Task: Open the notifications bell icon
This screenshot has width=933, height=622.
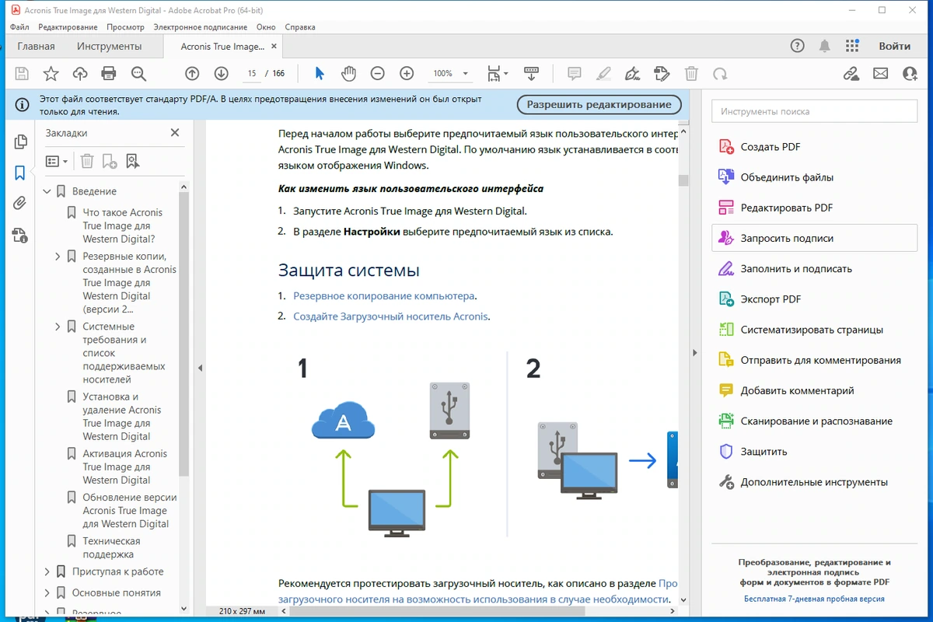Action: (x=824, y=46)
